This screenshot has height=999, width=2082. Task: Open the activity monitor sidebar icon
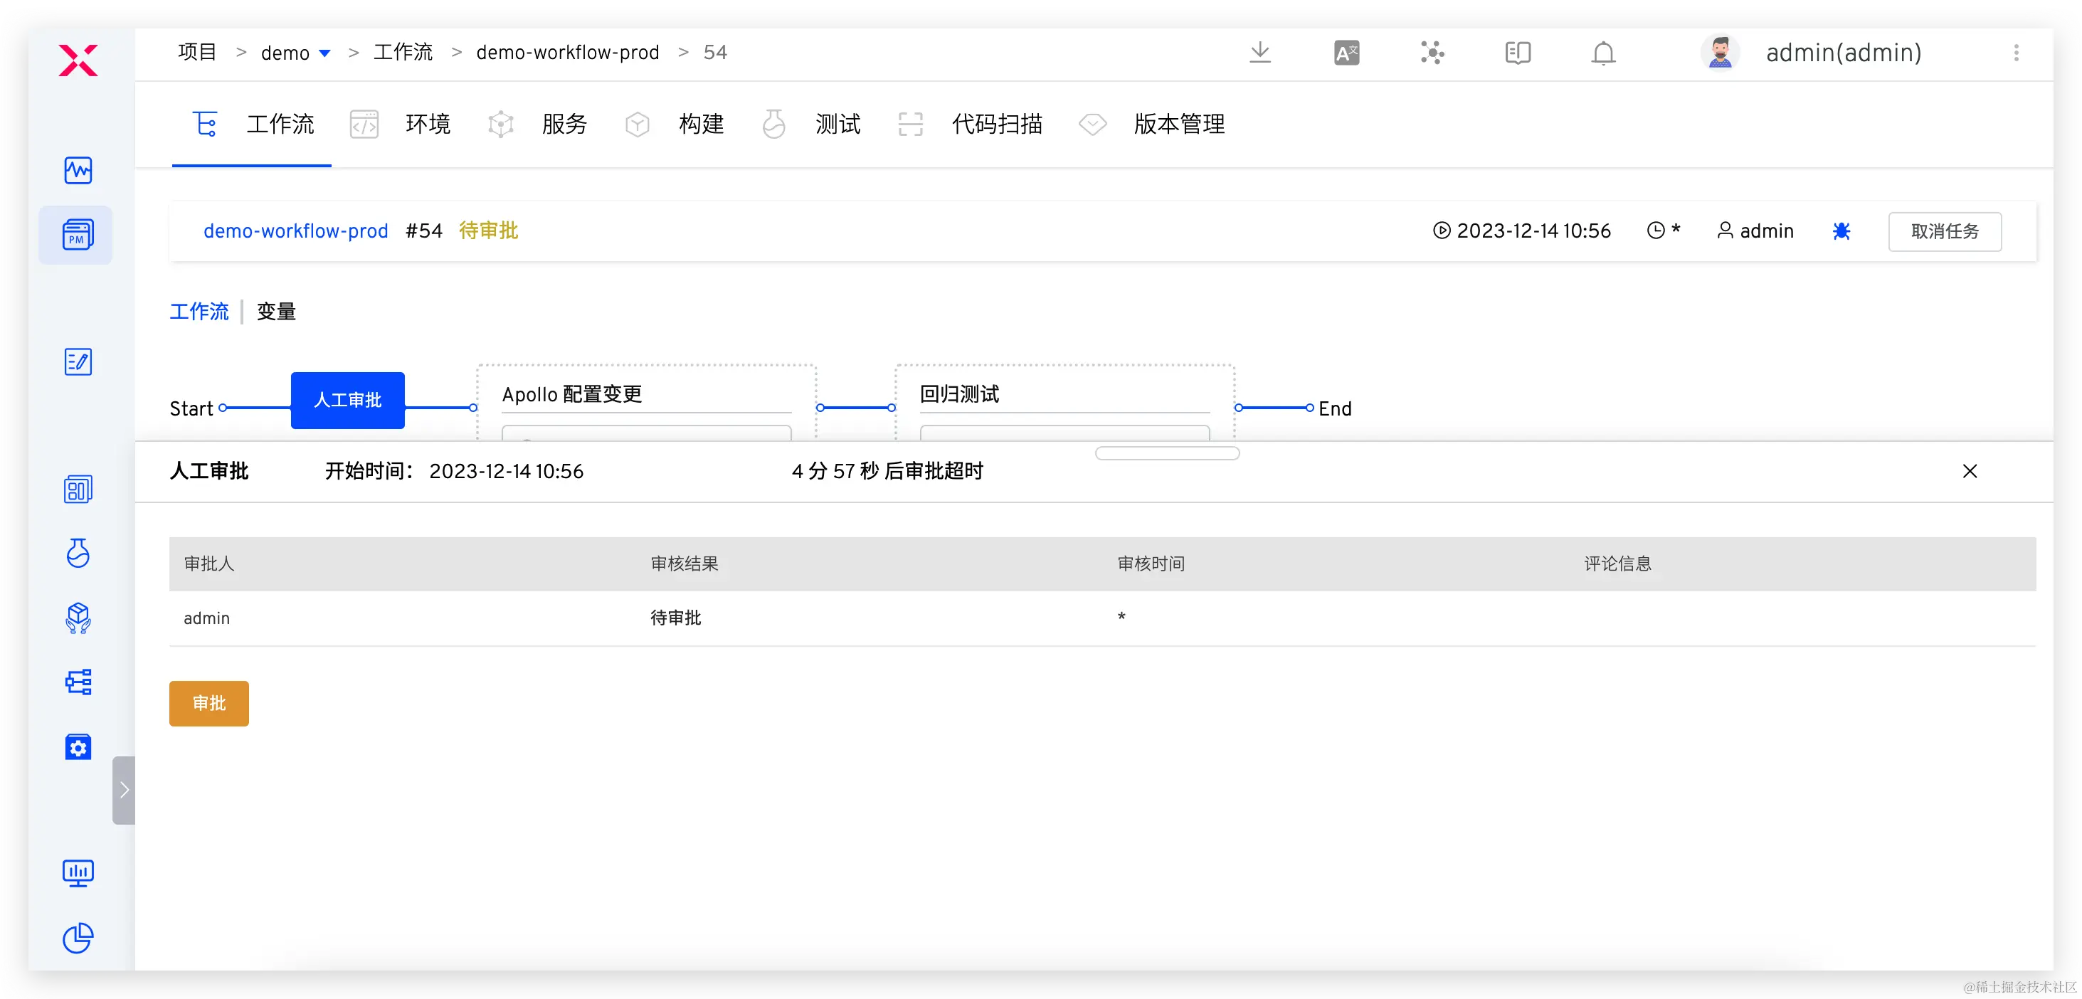coord(78,171)
